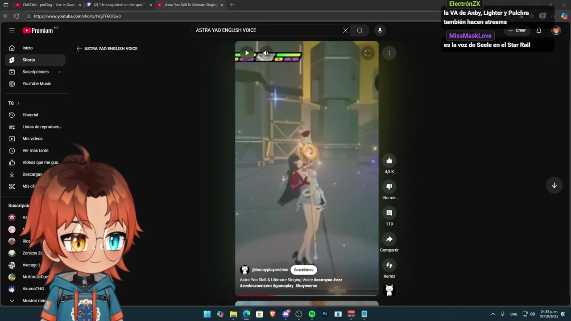Open File Explorer from taskbar
The image size is (571, 321).
(x=233, y=314)
